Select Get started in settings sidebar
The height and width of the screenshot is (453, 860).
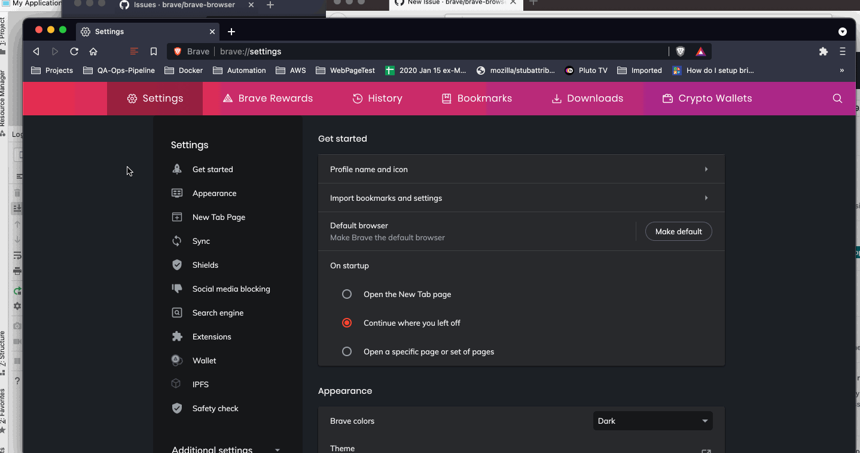pyautogui.click(x=202, y=169)
